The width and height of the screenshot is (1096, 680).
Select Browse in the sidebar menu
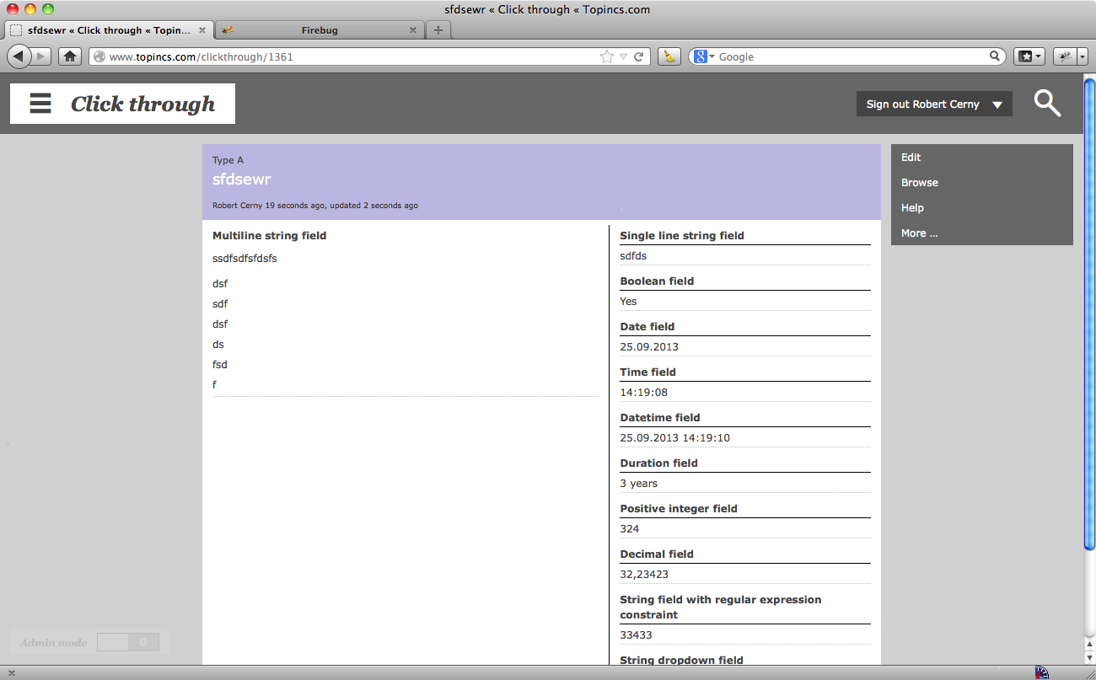coord(919,183)
